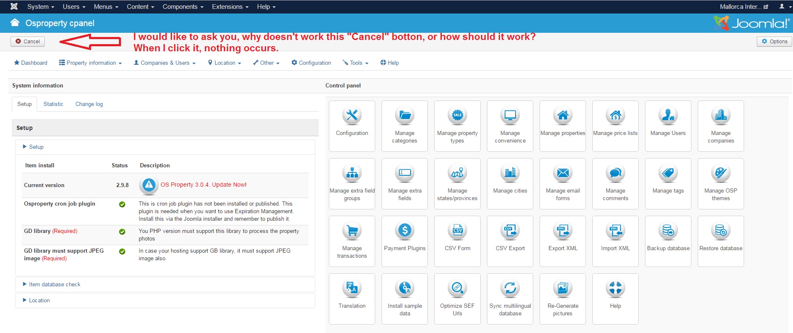Open Manage extra fields icon
The height and width of the screenshot is (333, 793).
click(x=405, y=183)
